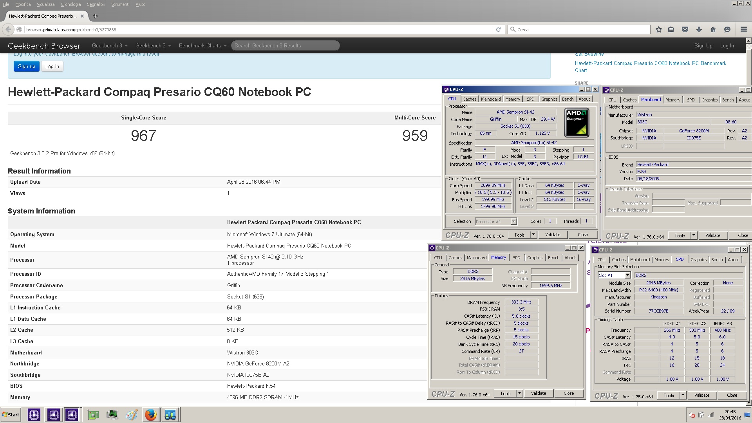Image resolution: width=752 pixels, height=423 pixels.
Task: Click the second CPU-Z taskbar icon
Action: 53,414
